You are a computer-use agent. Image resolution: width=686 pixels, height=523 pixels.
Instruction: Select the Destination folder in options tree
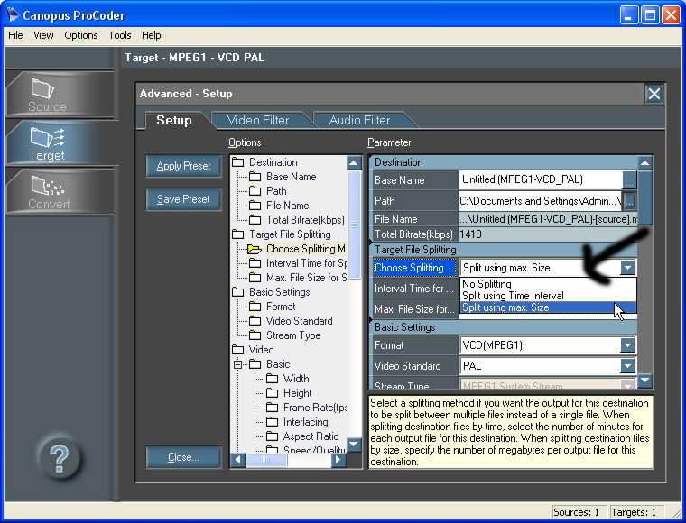[265, 162]
